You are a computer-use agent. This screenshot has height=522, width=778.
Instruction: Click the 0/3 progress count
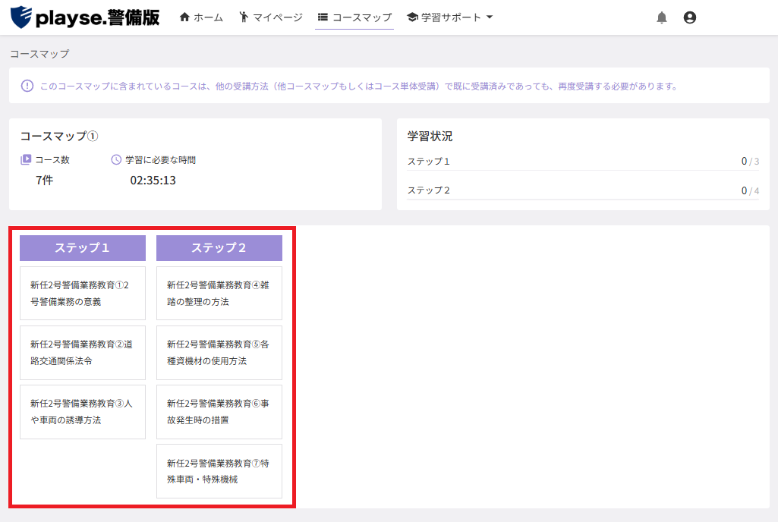click(x=750, y=162)
